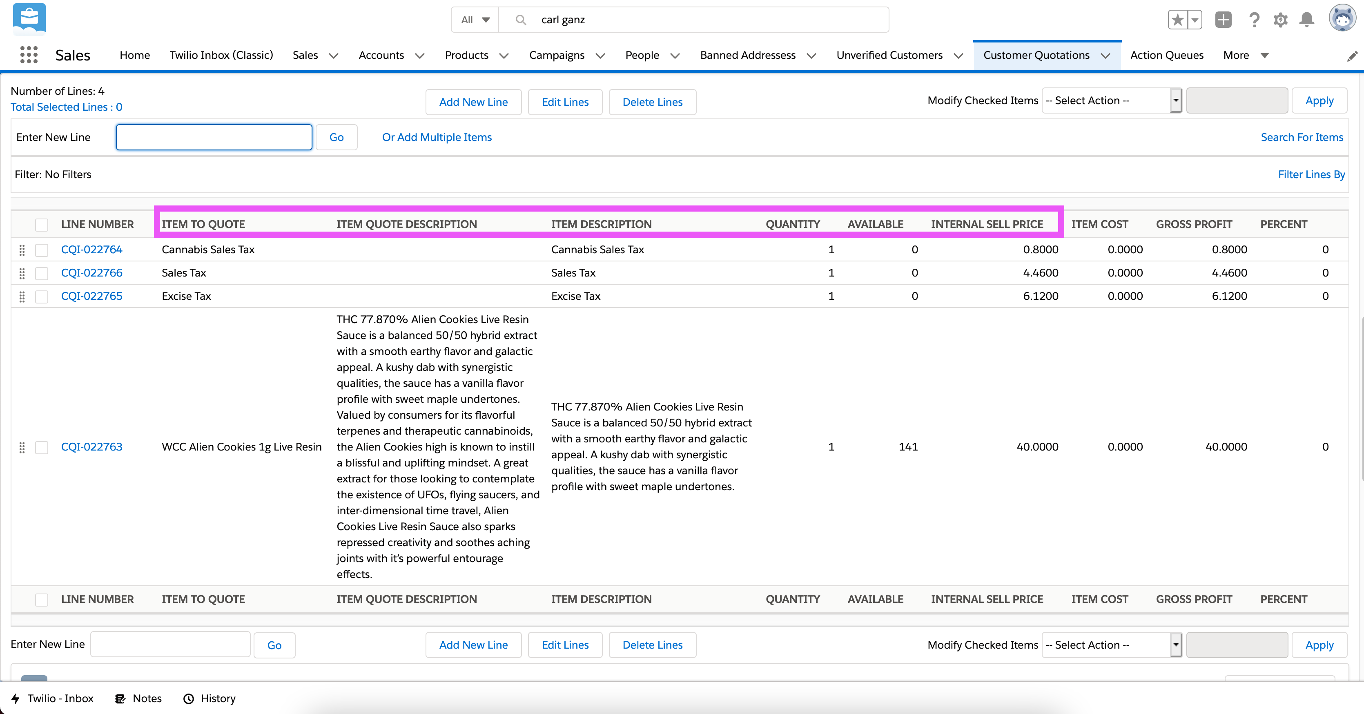Check the box for line CQI-022763
The height and width of the screenshot is (714, 1364).
[x=41, y=448]
